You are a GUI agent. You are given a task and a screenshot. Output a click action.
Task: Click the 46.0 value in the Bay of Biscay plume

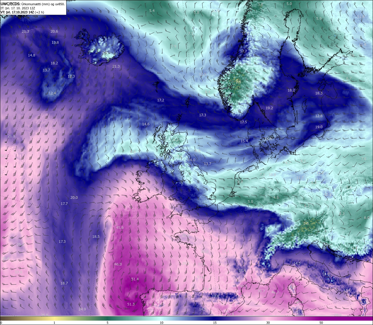coord(118,264)
